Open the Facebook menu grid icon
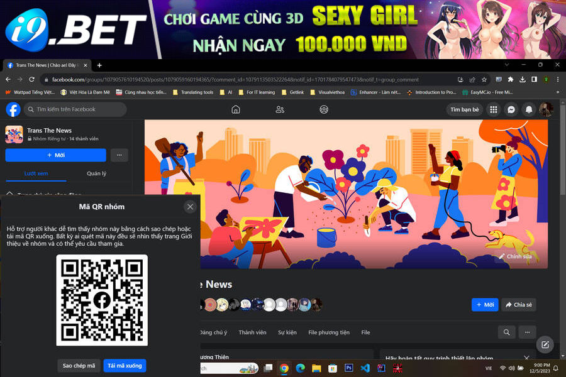This screenshot has width=566, height=377. tap(494, 109)
